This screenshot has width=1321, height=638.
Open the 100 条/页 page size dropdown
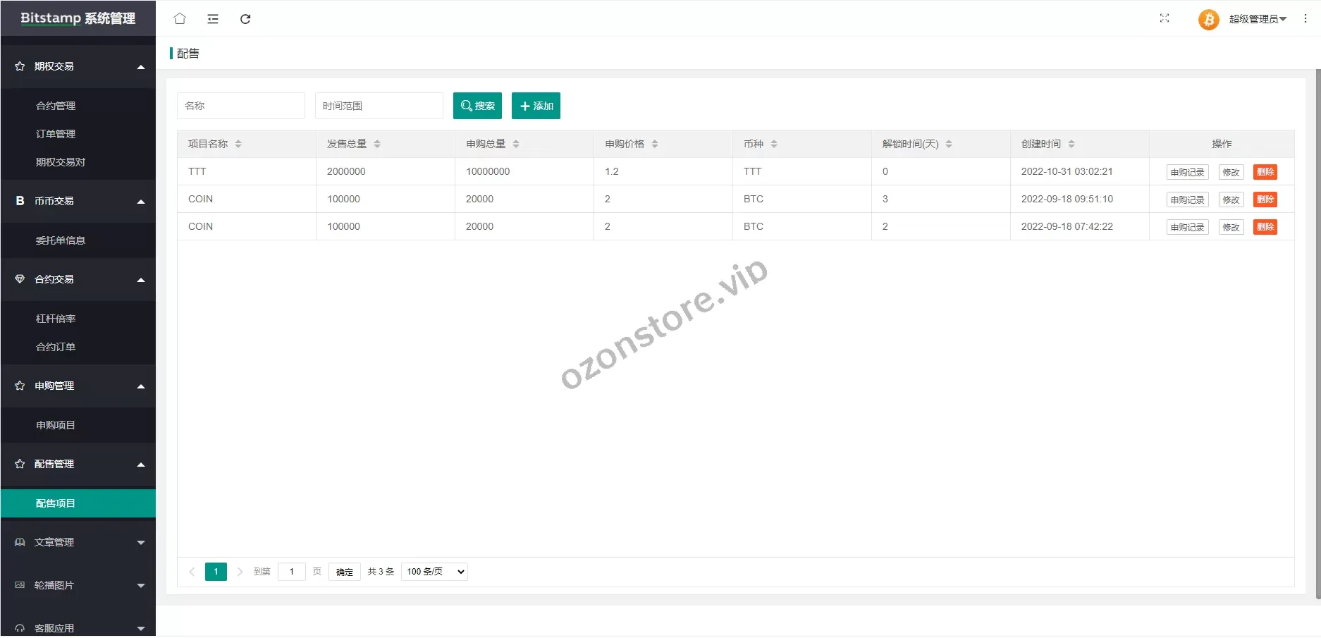click(x=434, y=572)
